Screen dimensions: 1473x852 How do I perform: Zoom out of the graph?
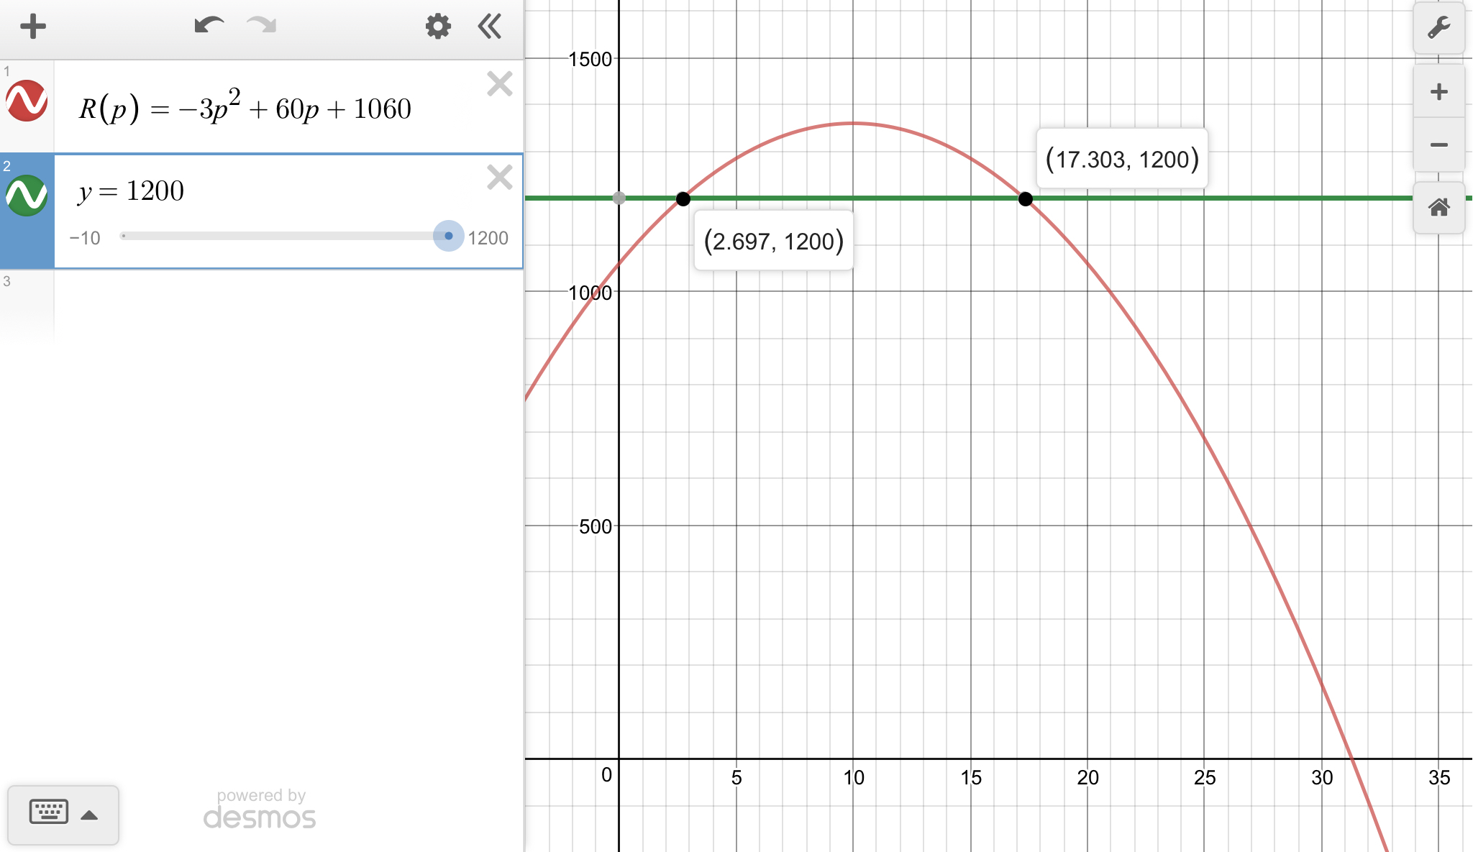tap(1438, 145)
